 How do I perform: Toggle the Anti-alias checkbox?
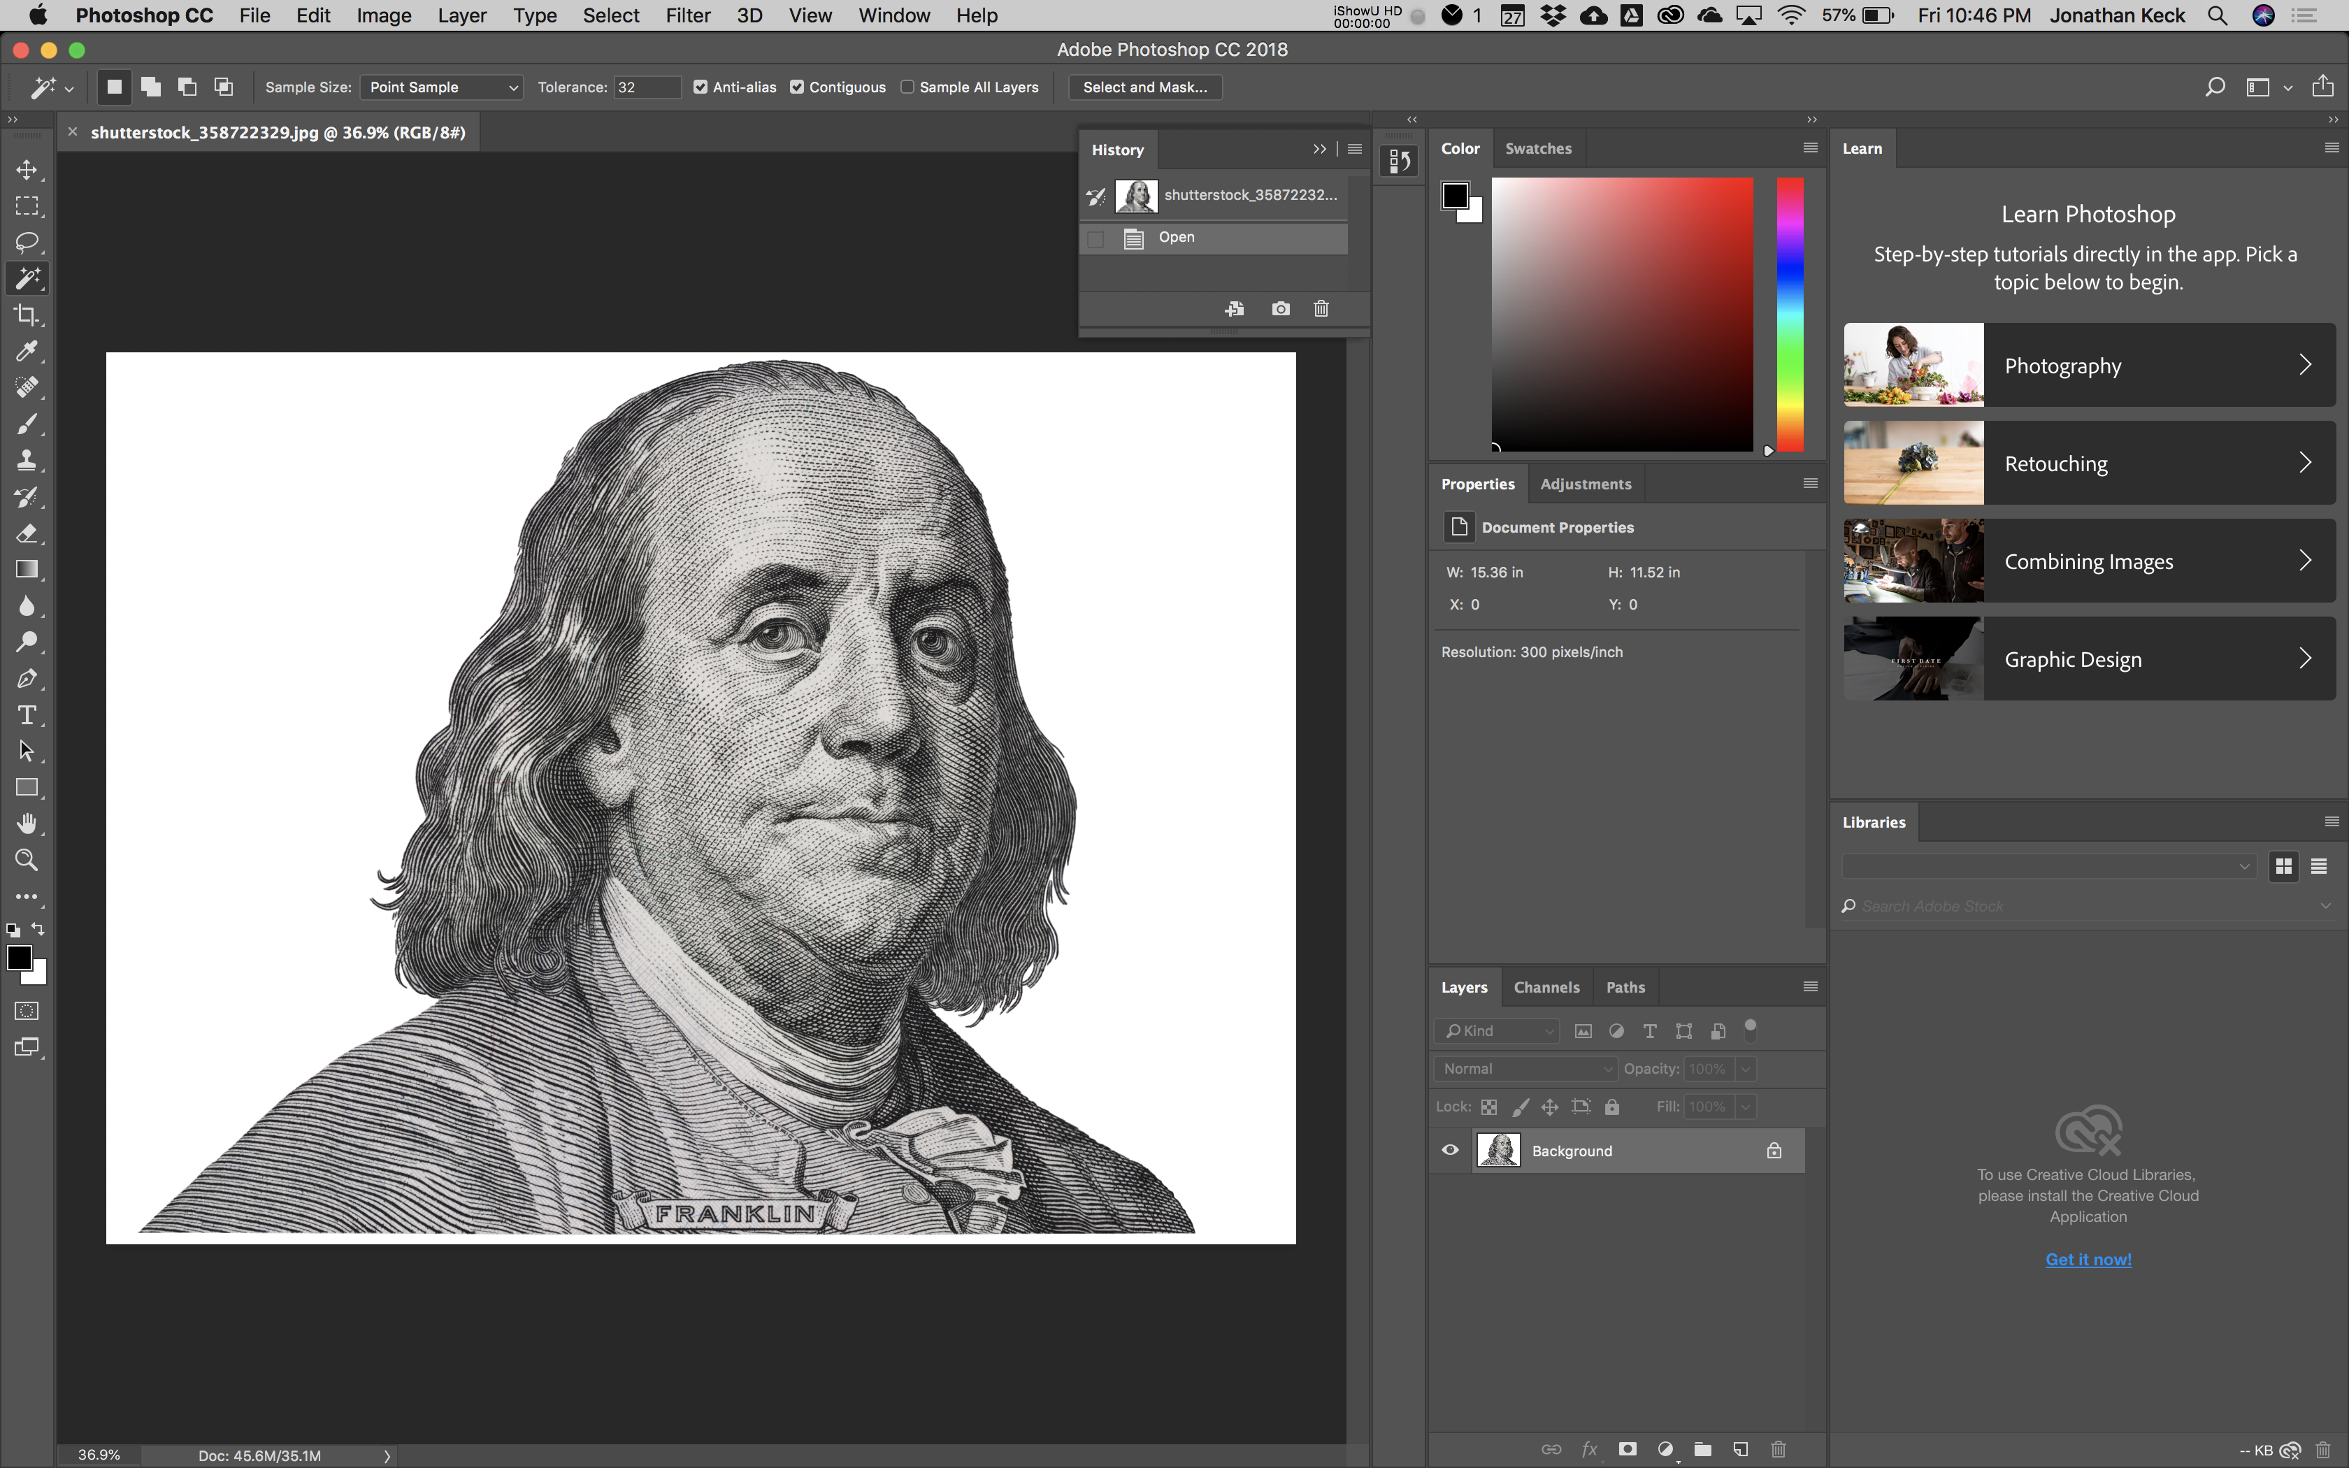(701, 87)
